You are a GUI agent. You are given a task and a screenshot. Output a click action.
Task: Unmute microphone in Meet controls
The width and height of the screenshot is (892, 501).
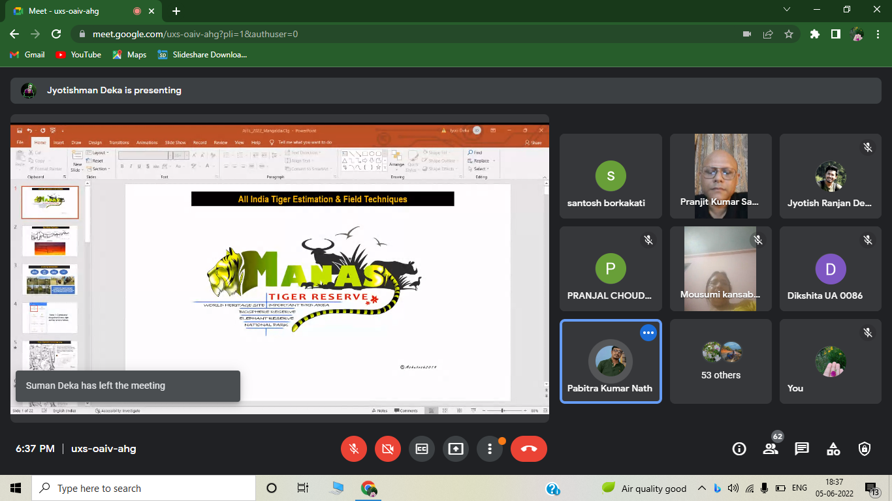[x=354, y=449]
